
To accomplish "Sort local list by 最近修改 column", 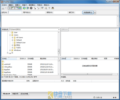I will [x=47, y=59].
